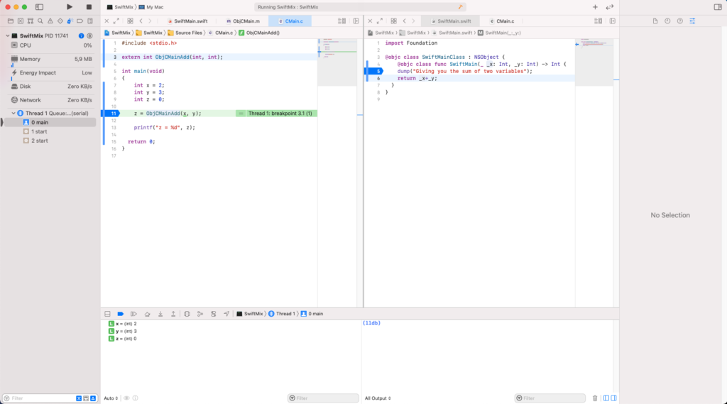
Task: Click the Step Over debug button
Action: tap(146, 313)
